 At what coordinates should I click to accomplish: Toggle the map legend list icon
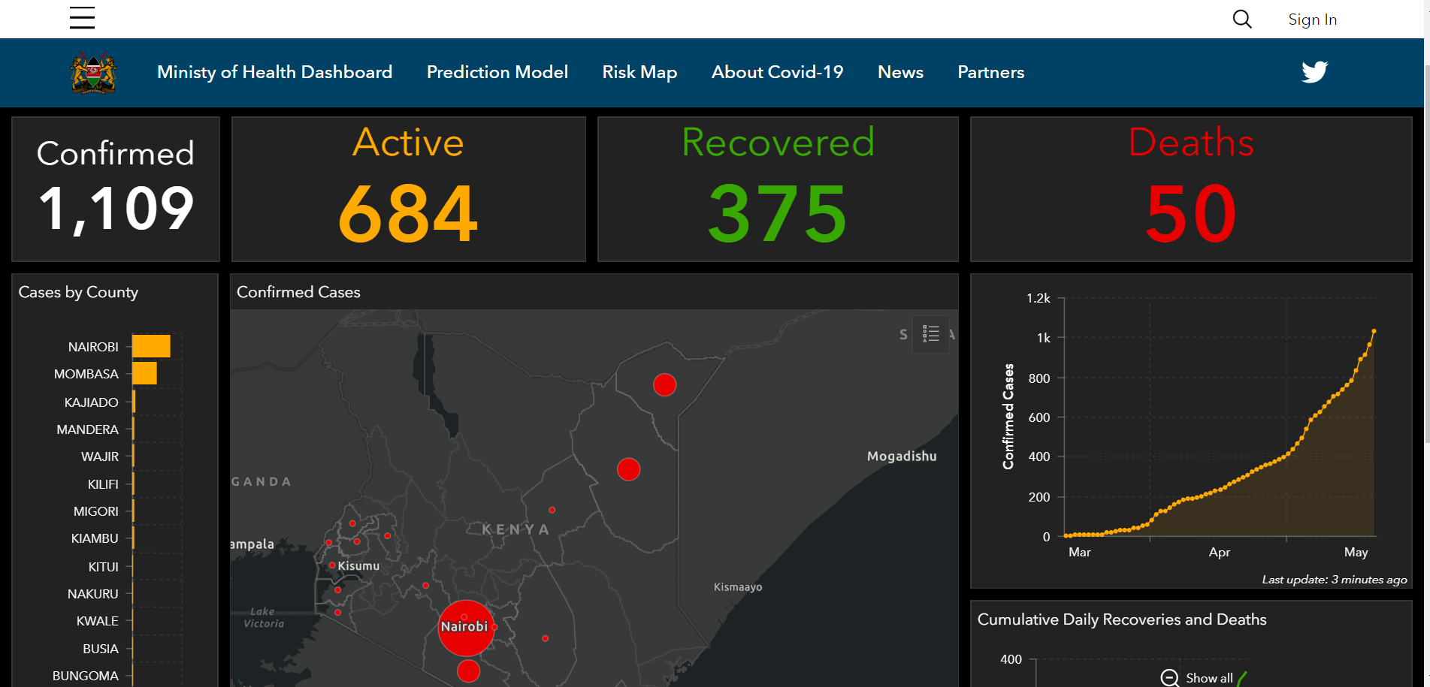[x=930, y=334]
